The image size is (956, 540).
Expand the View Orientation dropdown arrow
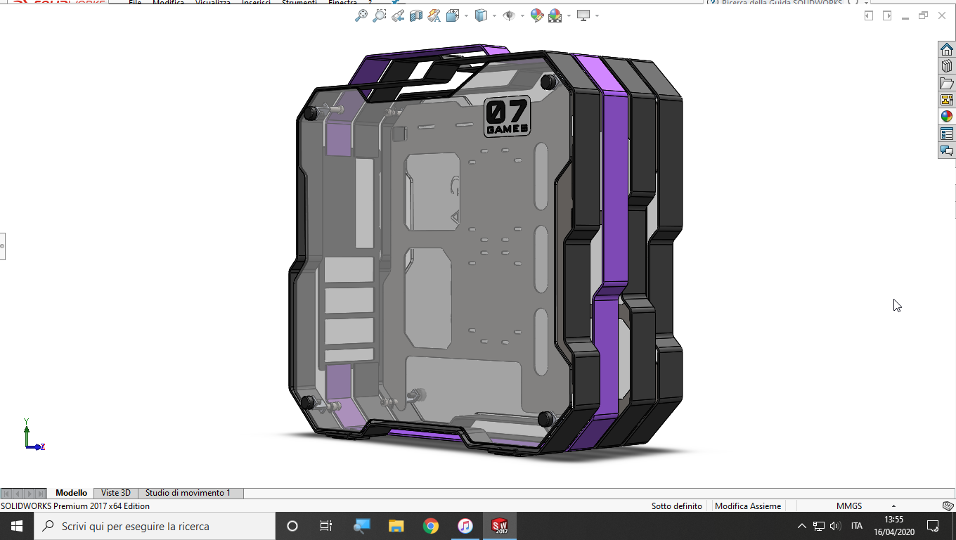pos(465,15)
